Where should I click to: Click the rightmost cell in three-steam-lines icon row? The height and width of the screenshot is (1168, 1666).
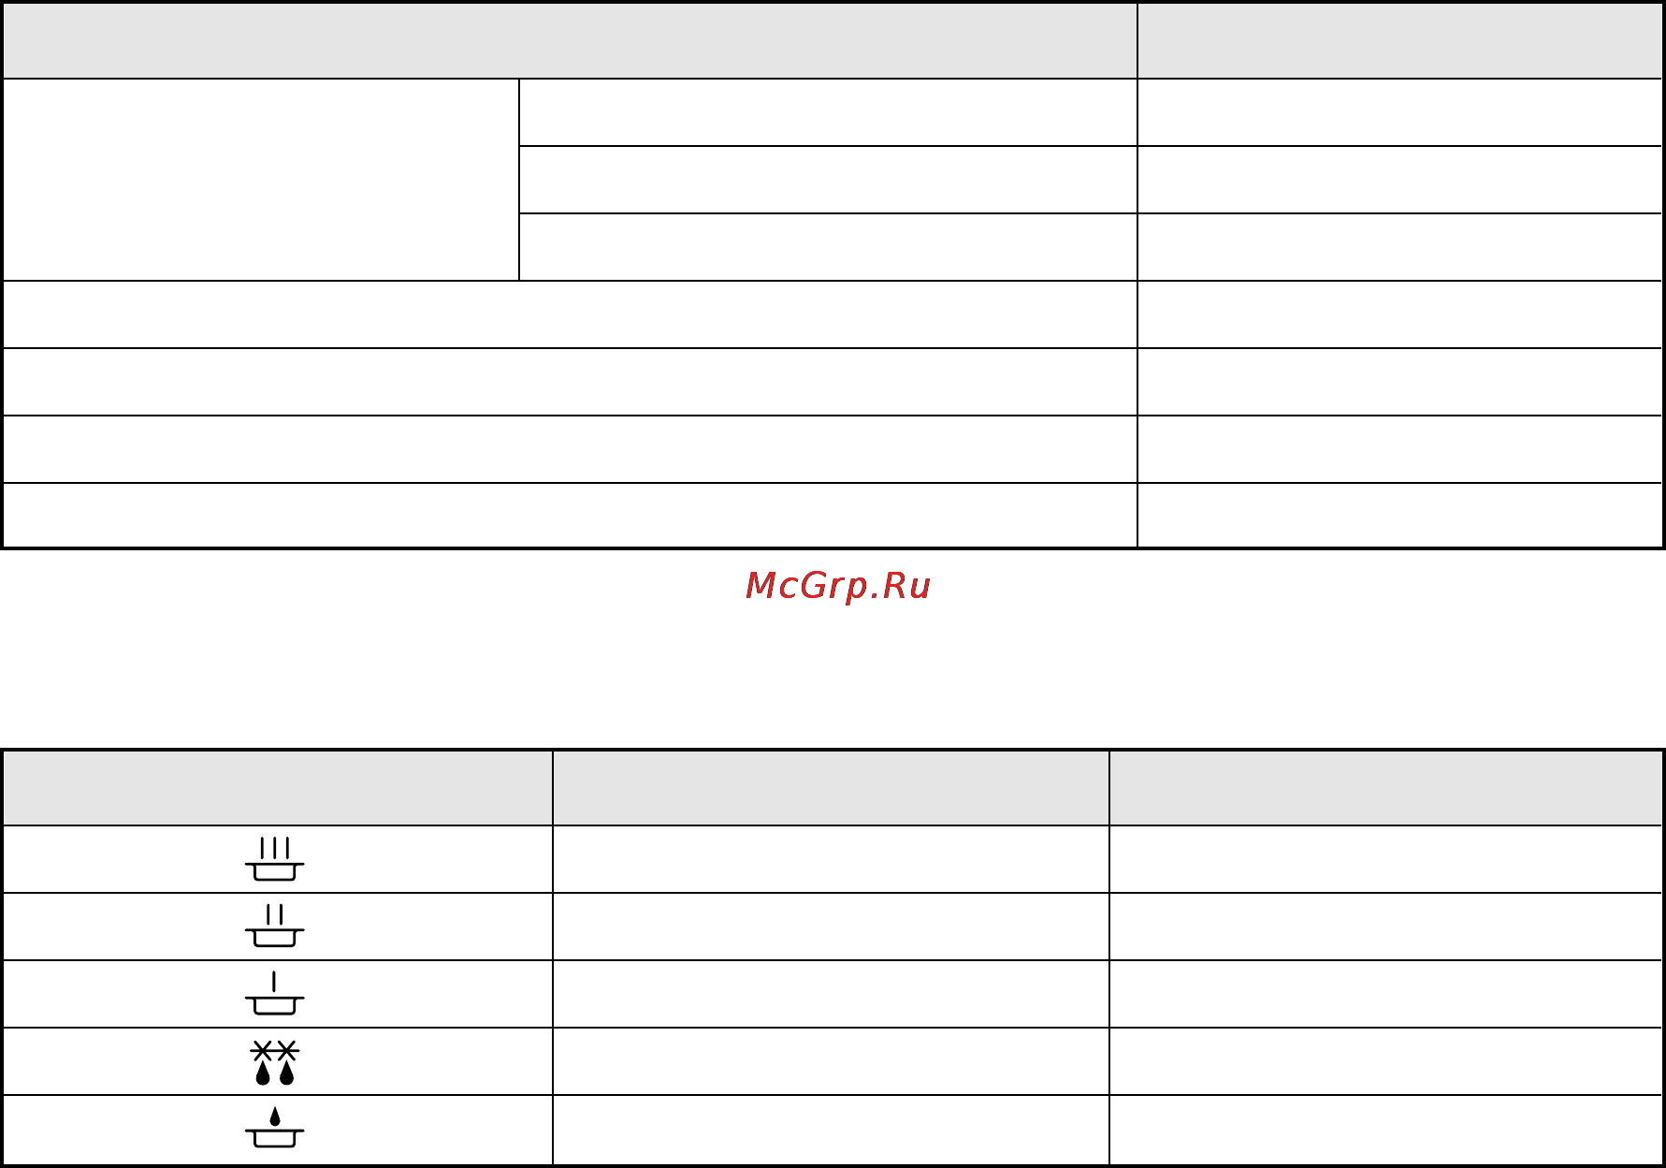(x=1385, y=859)
